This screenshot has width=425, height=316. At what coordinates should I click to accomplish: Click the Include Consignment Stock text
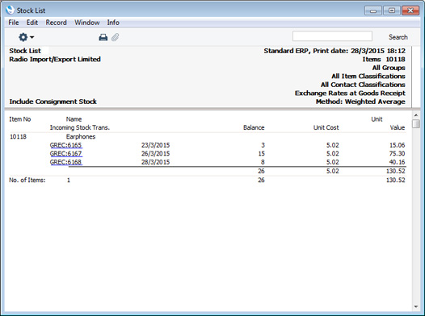[53, 102]
